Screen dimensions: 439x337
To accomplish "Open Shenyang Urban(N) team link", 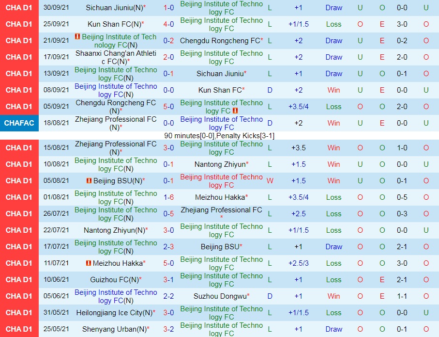I will (116, 329).
